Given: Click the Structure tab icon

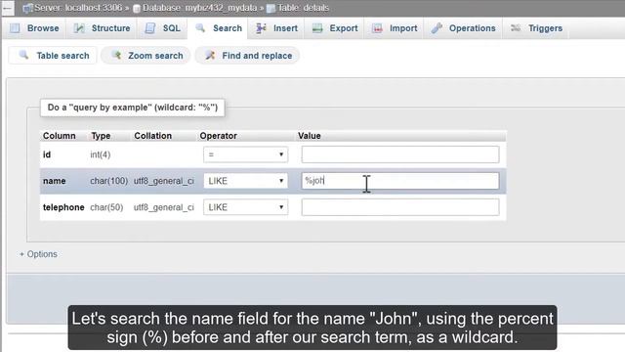Looking at the screenshot, I should tap(79, 28).
